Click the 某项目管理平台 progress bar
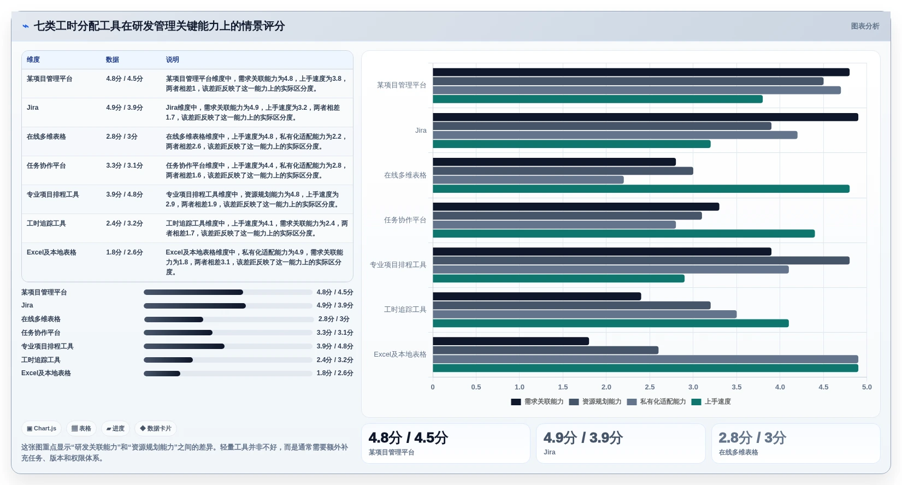 click(x=228, y=292)
